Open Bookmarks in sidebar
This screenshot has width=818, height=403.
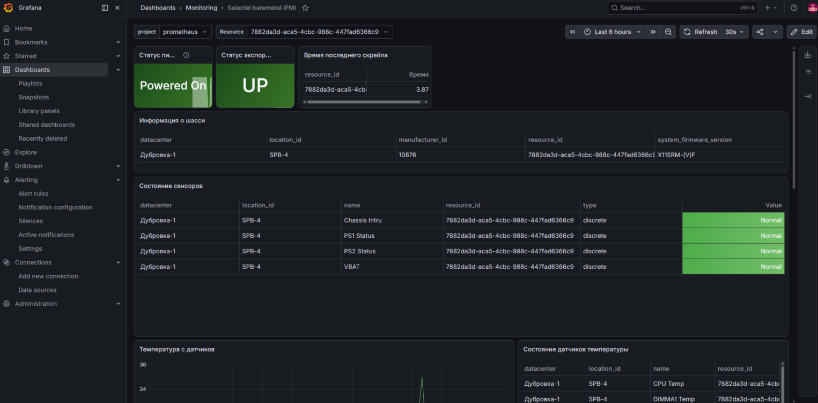pyautogui.click(x=31, y=42)
